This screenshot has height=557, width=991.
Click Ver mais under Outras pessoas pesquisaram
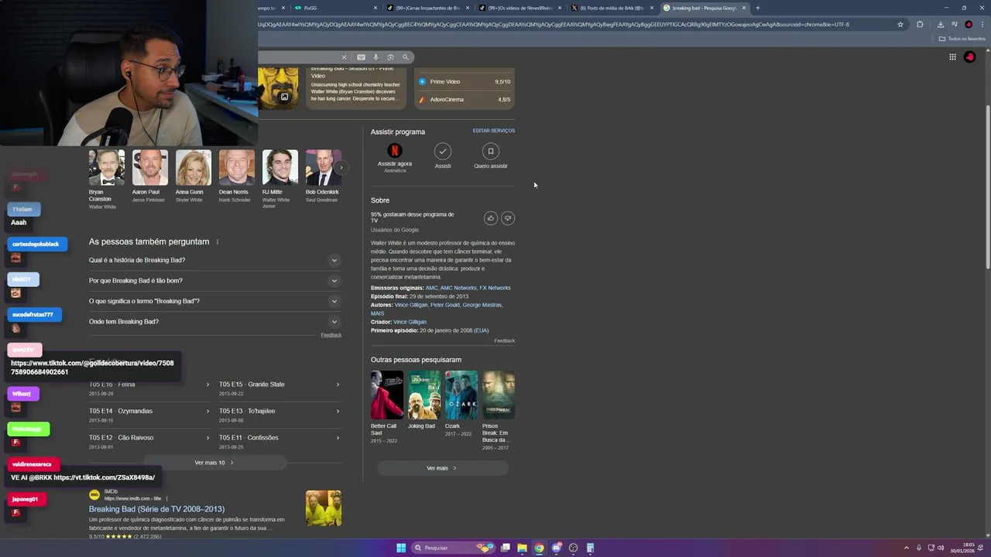[442, 468]
